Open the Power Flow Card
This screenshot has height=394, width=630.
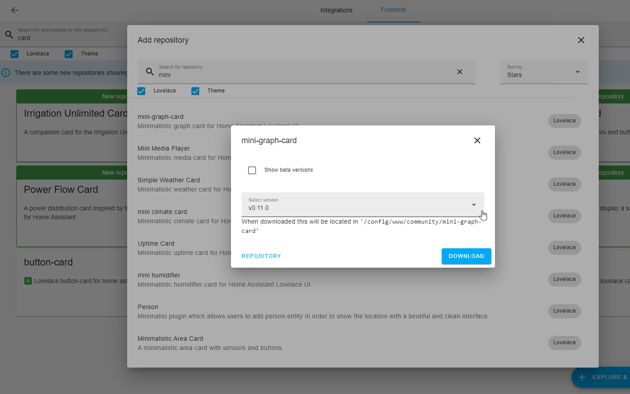tap(72, 206)
